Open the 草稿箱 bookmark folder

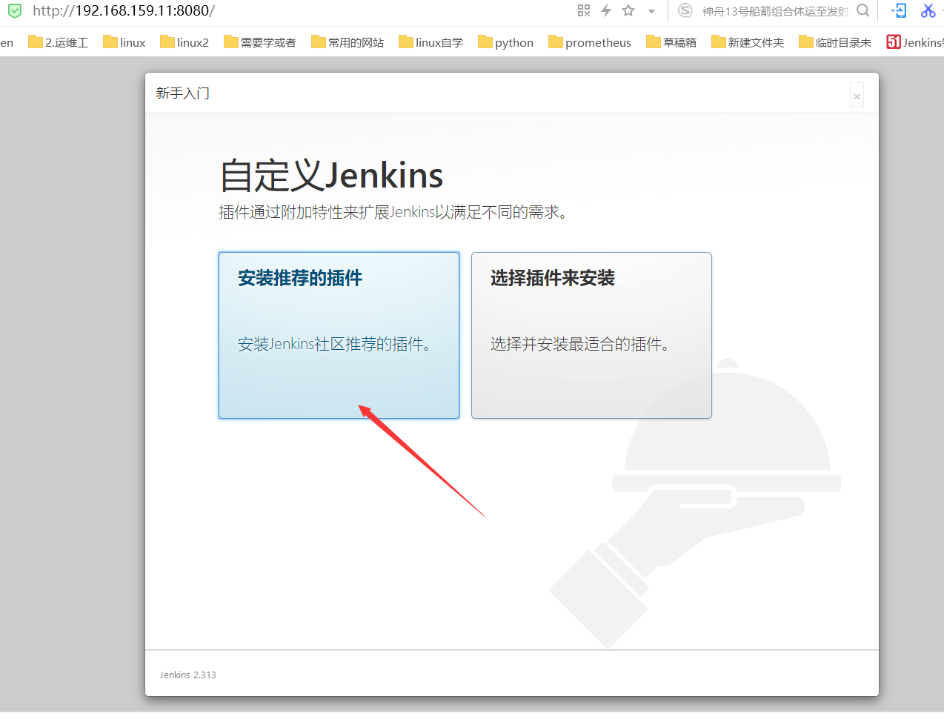[671, 42]
